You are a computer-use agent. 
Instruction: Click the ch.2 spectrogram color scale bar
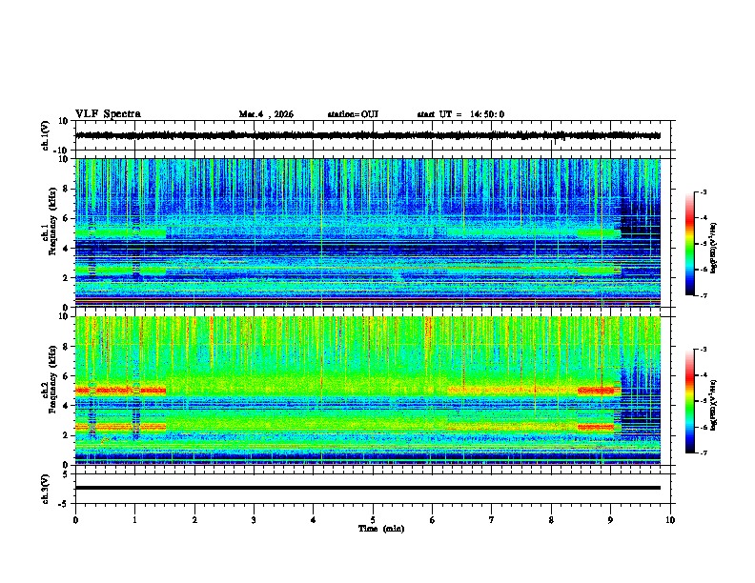tap(690, 401)
